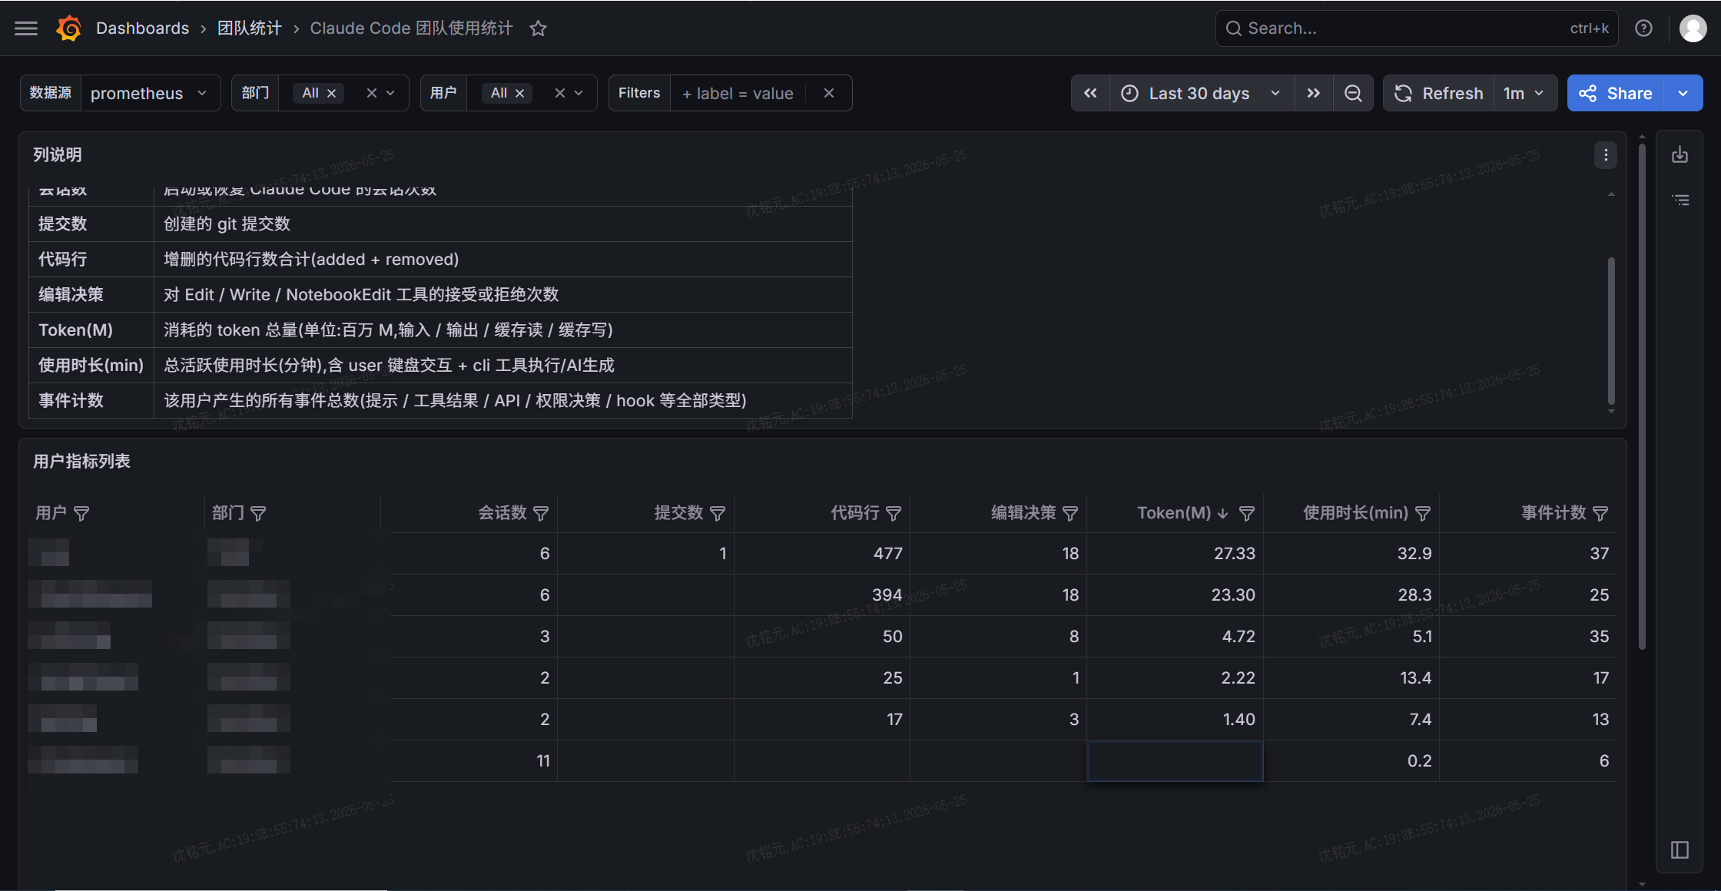The image size is (1721, 891).
Task: Select the session count 11 cell
Action: click(469, 761)
